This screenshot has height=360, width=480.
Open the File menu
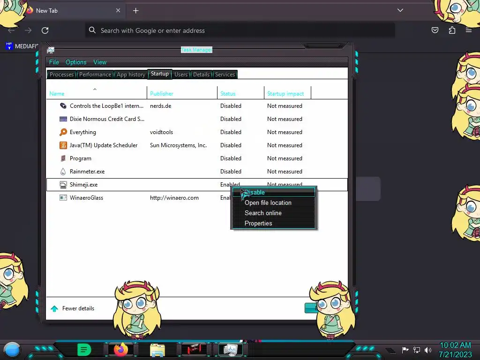[x=54, y=62]
